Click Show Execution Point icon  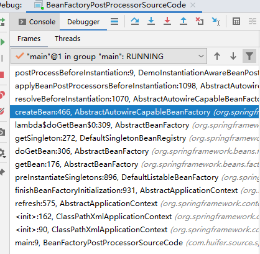click(114, 21)
